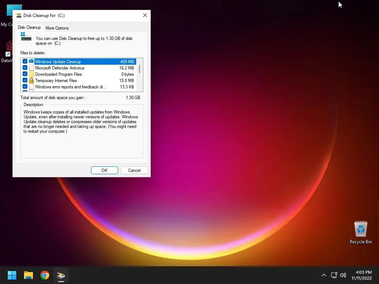
Task: Click the Downloaded Program Files folder icon
Action: [x=31, y=74]
